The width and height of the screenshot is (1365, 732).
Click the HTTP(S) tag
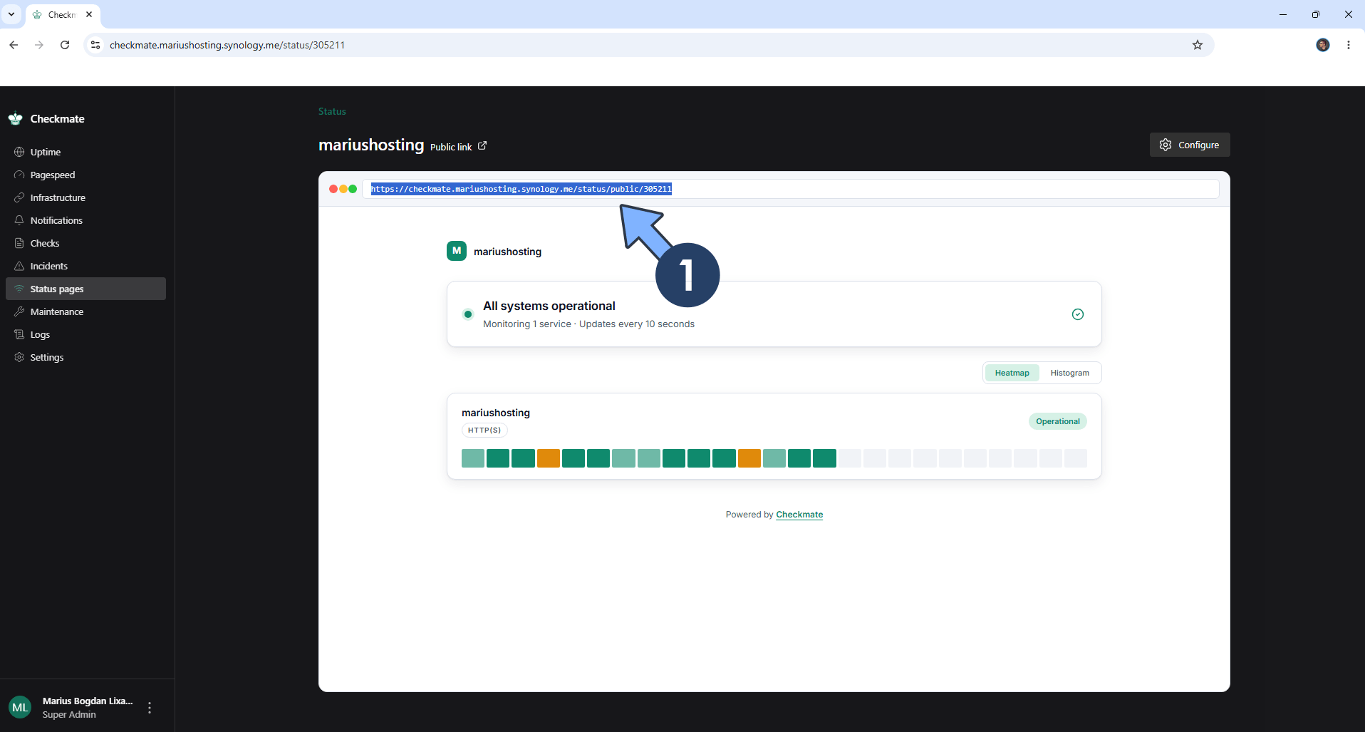coord(484,430)
